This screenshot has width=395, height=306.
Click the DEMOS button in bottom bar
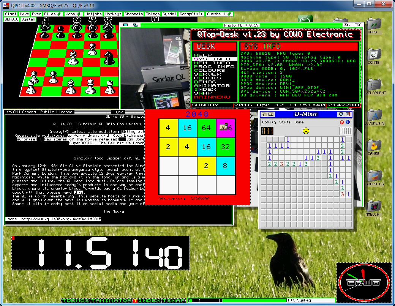76,300
